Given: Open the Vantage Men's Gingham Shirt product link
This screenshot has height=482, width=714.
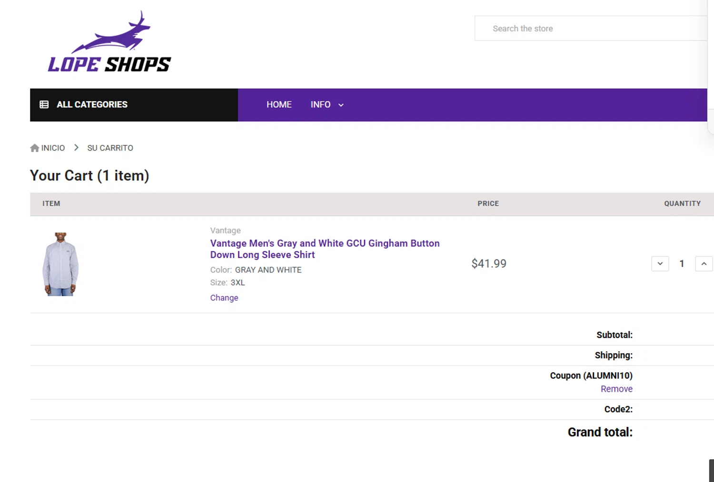Looking at the screenshot, I should point(325,249).
